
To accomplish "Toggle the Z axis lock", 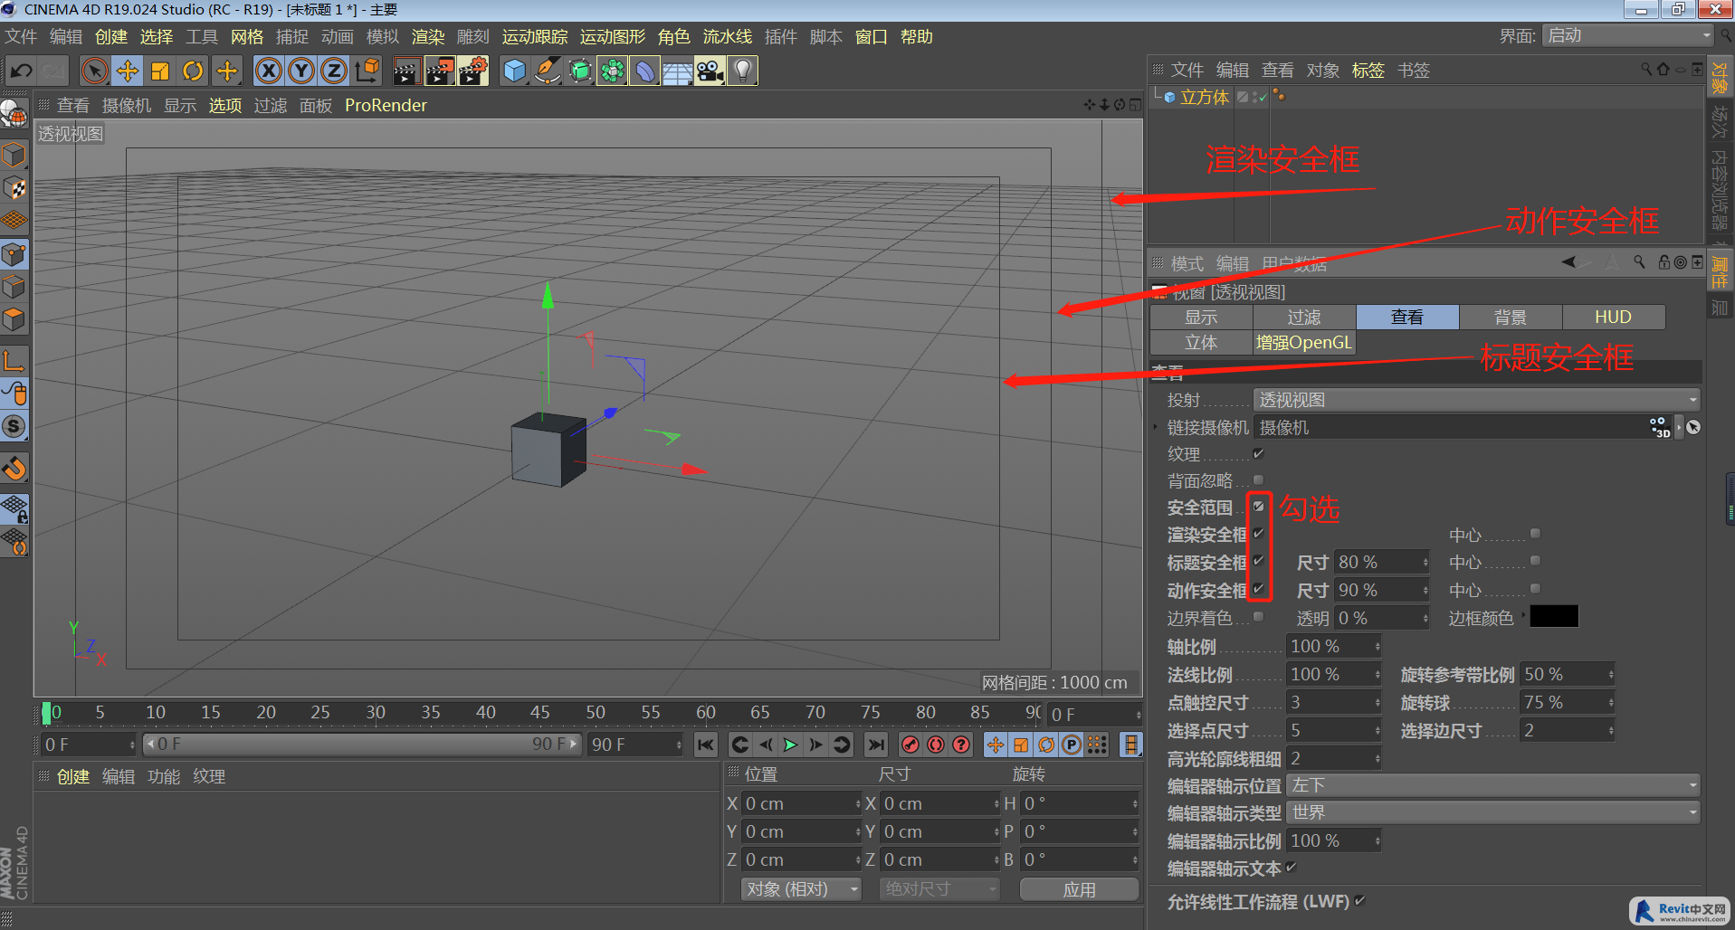I will coord(333,71).
